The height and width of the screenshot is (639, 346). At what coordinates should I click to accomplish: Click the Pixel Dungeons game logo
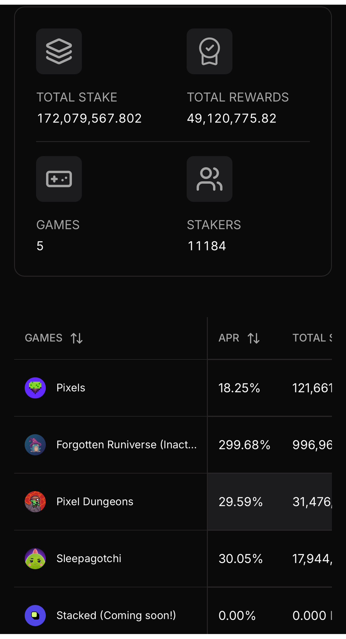(x=35, y=502)
